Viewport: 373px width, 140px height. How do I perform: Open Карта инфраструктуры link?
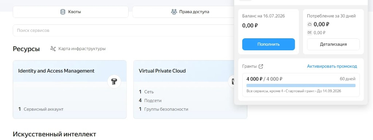pyautogui.click(x=78, y=48)
